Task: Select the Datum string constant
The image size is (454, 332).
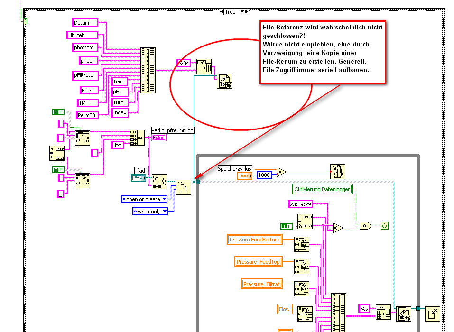Action: (x=85, y=23)
